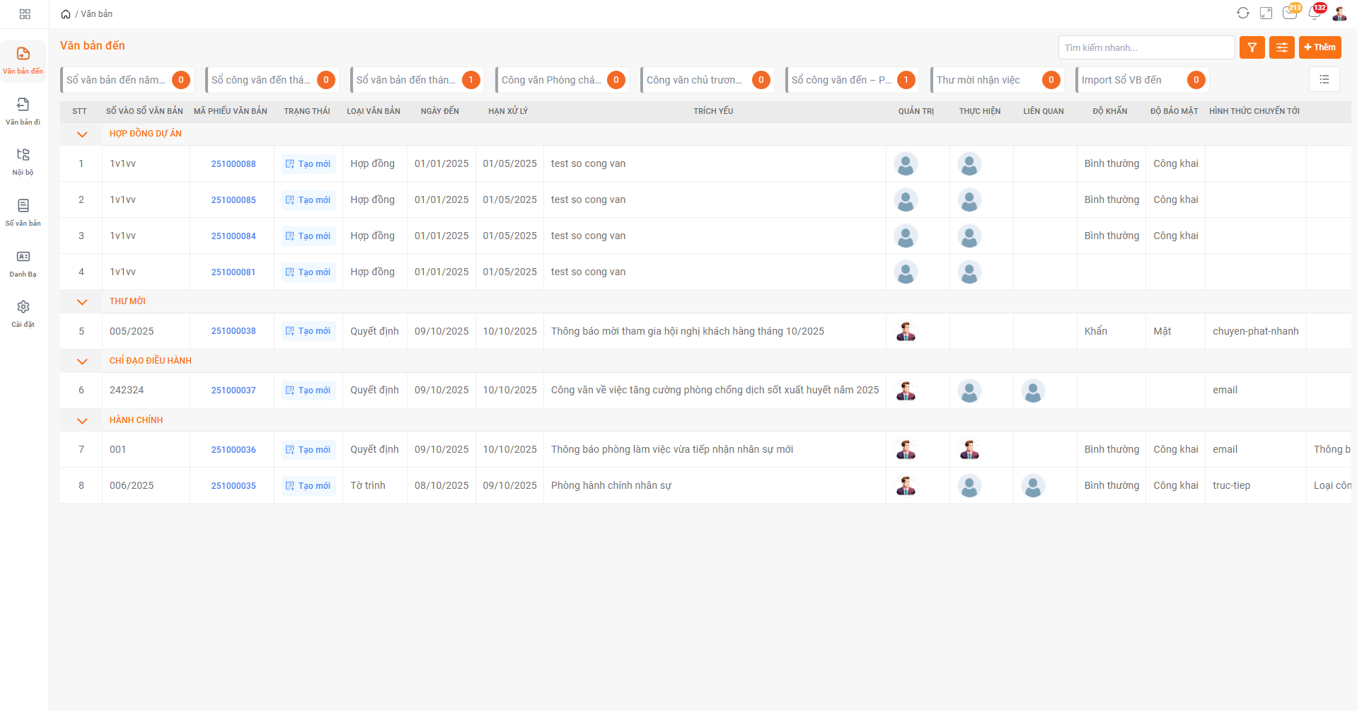1357x711 pixels.
Task: Open the home breadcrumb icon
Action: click(66, 14)
